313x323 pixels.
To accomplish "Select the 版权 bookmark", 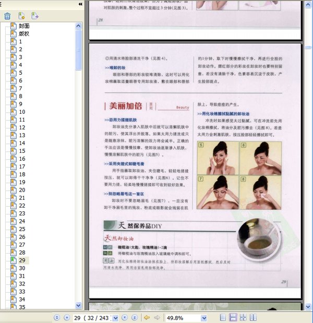I will coord(24,33).
